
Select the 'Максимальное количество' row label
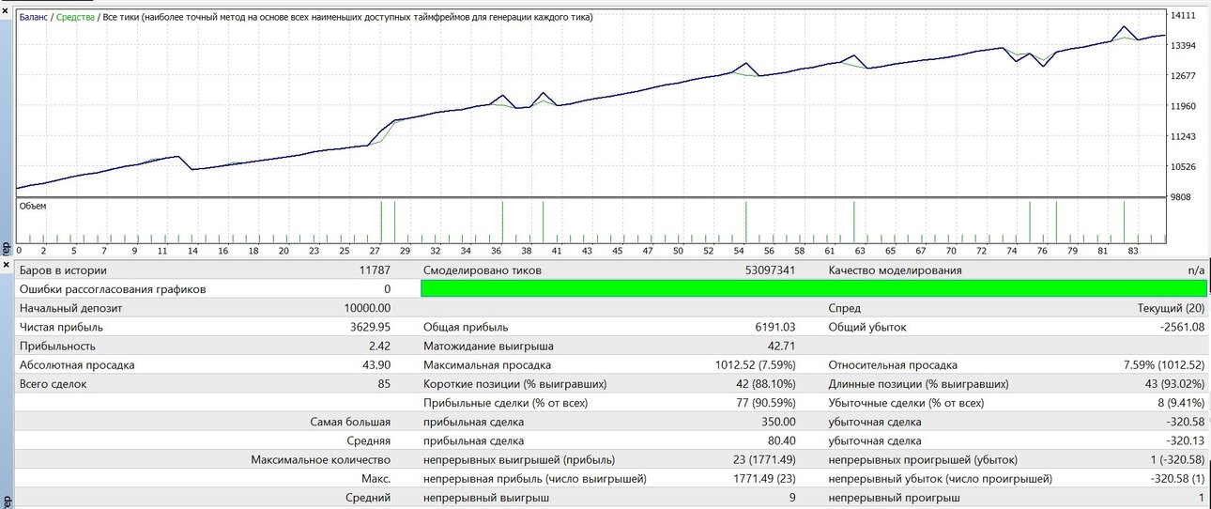[x=320, y=459]
